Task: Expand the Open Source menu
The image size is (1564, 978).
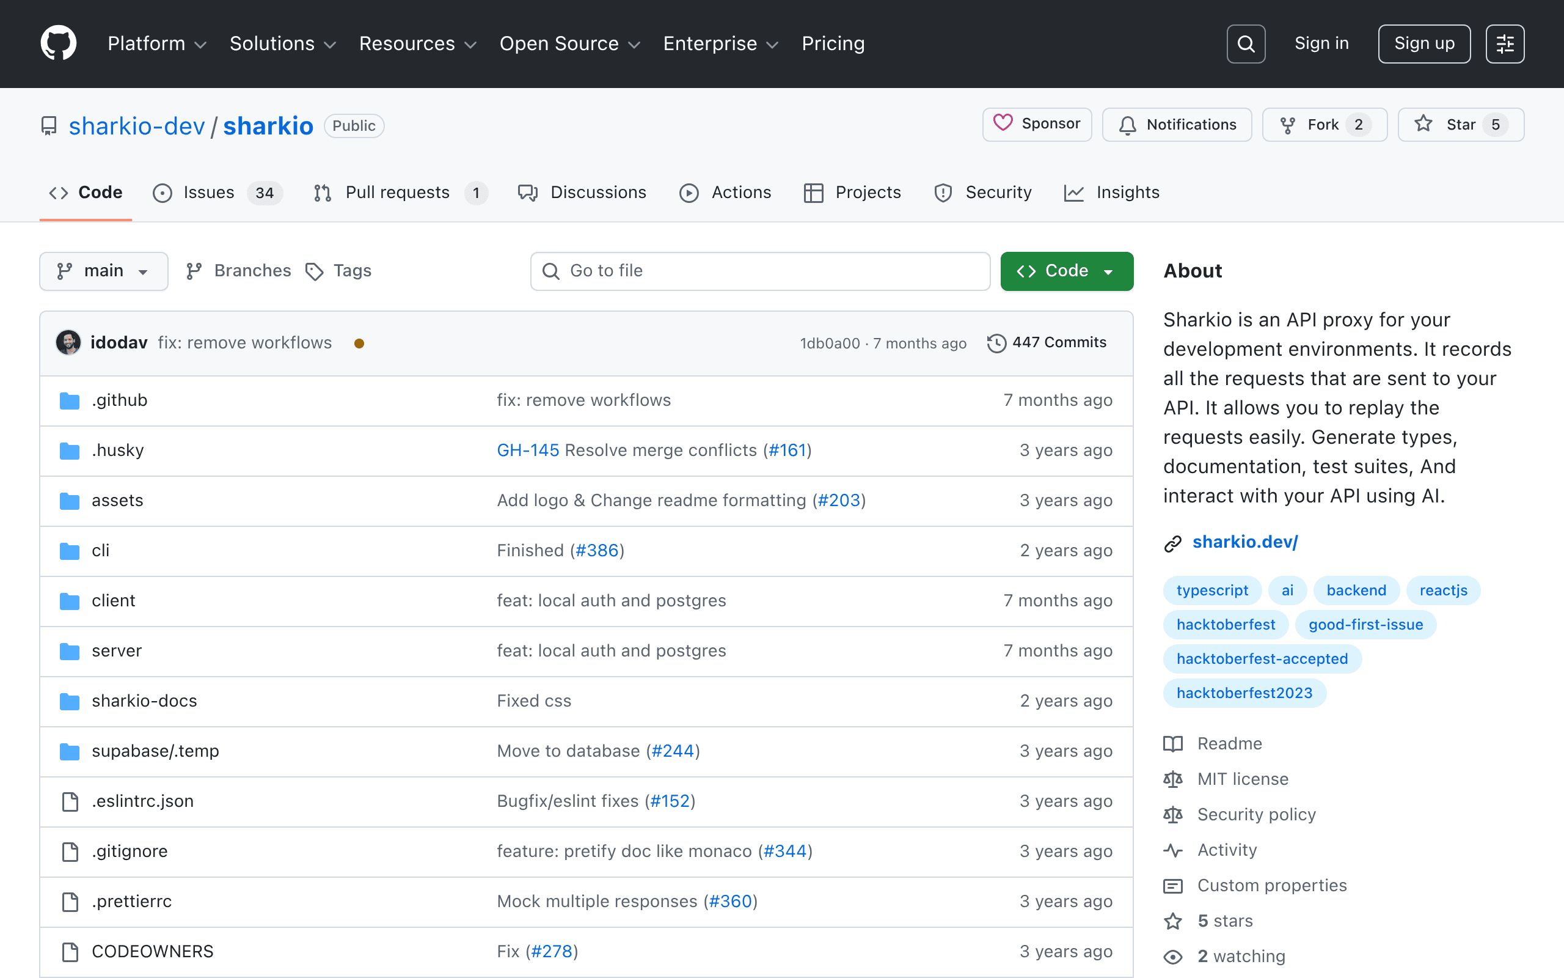Action: (570, 43)
